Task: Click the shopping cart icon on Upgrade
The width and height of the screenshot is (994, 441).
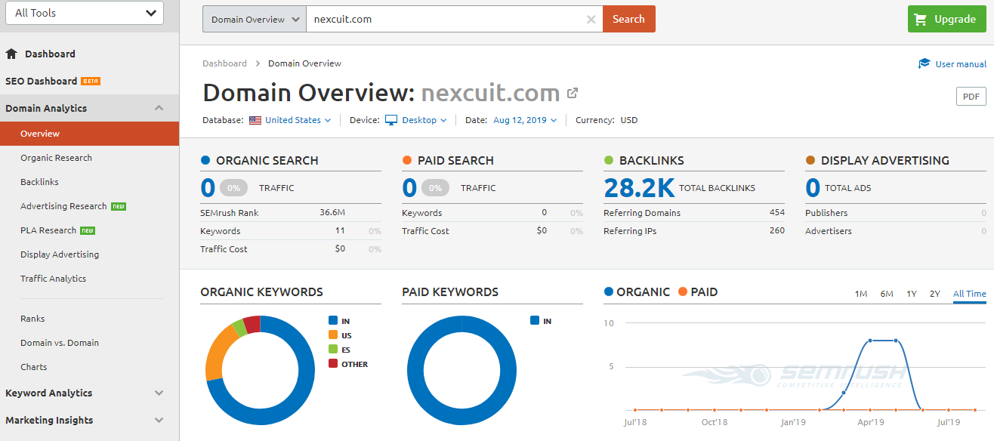Action: [x=920, y=19]
